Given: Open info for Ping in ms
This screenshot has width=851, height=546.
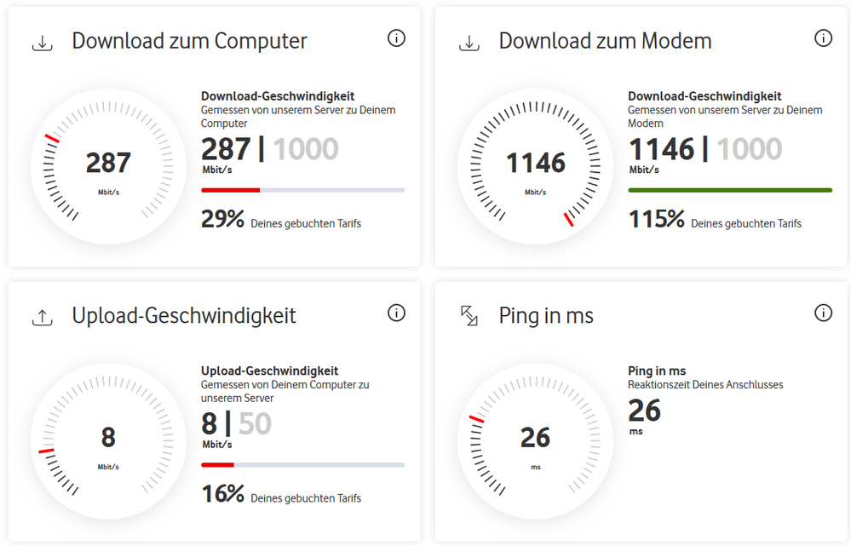Looking at the screenshot, I should (x=823, y=313).
